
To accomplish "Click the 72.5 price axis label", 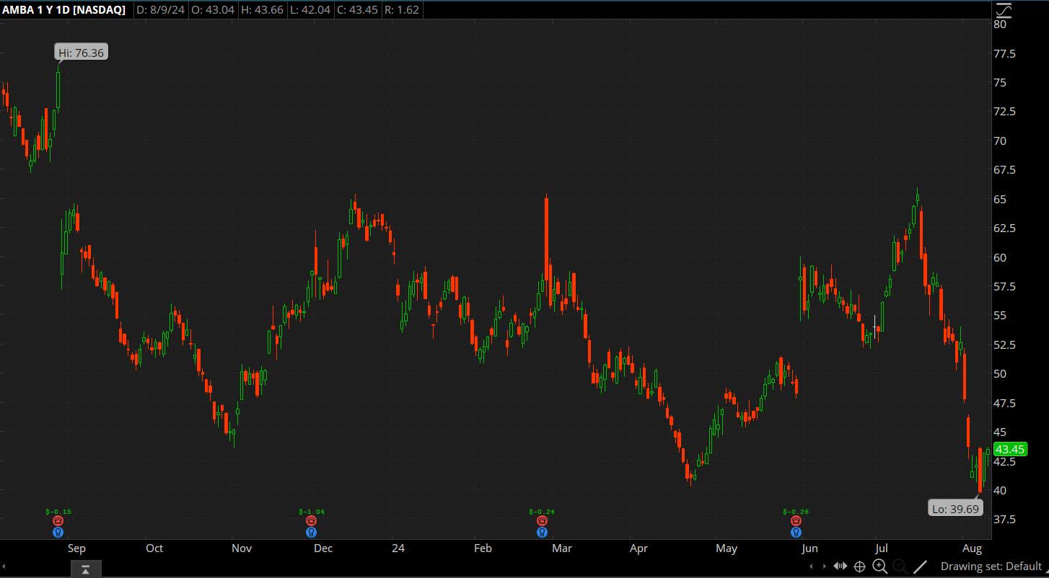I will pyautogui.click(x=1004, y=112).
